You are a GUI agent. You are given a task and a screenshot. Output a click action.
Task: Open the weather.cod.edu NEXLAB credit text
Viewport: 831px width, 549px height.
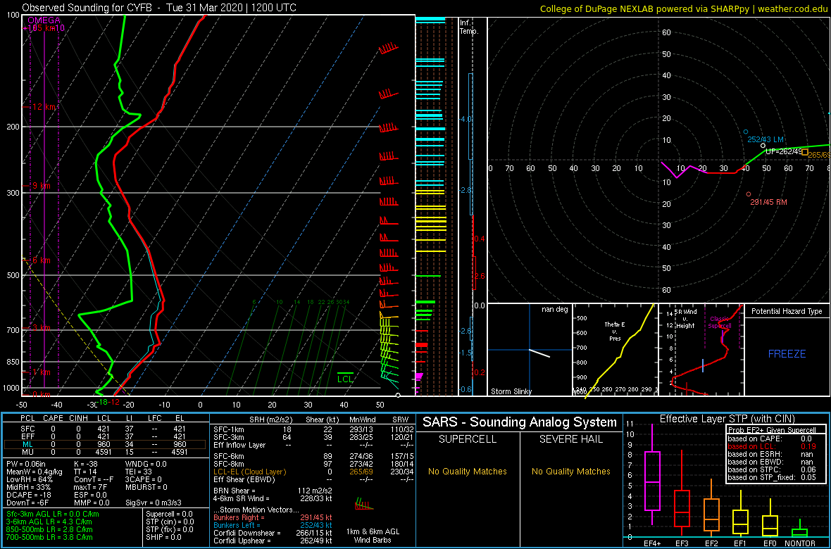coord(685,8)
